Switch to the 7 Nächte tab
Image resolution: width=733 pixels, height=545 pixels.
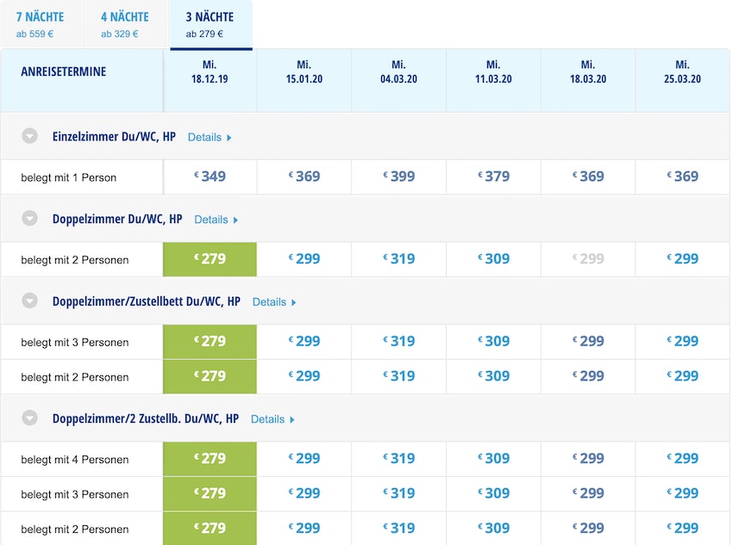(41, 24)
